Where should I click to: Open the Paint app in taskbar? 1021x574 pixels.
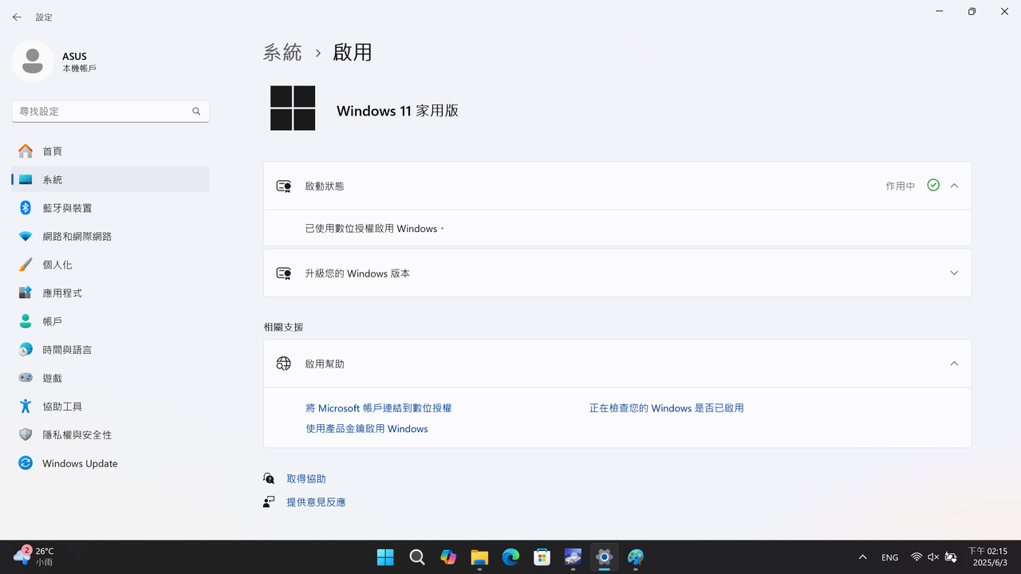(x=636, y=557)
